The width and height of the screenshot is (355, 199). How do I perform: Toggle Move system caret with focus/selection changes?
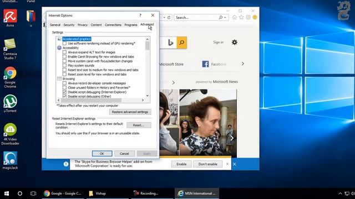[64, 61]
